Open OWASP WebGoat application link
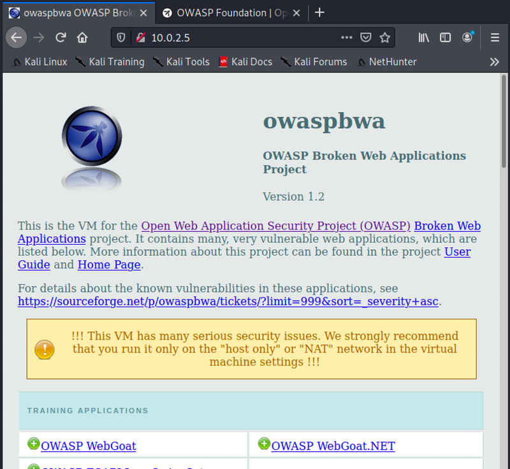The width and height of the screenshot is (510, 469). pyautogui.click(x=89, y=446)
